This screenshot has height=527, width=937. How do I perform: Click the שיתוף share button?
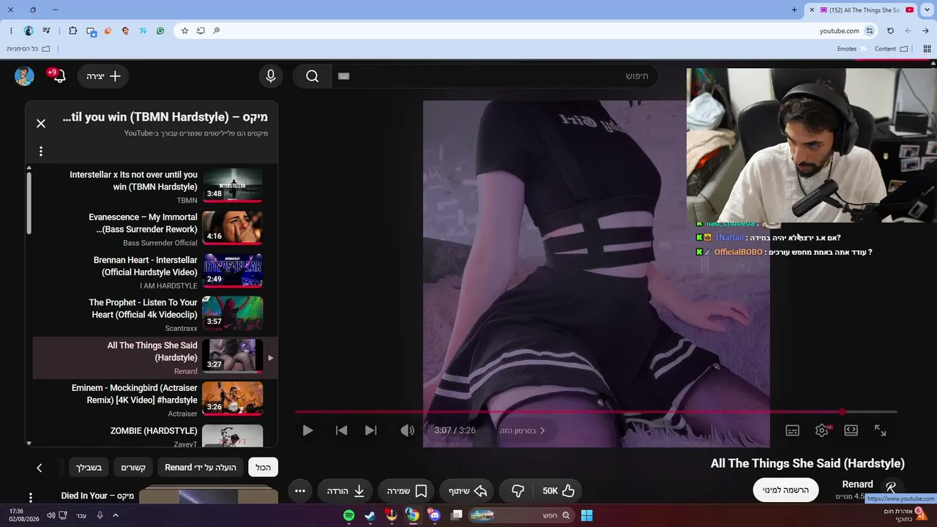point(466,491)
